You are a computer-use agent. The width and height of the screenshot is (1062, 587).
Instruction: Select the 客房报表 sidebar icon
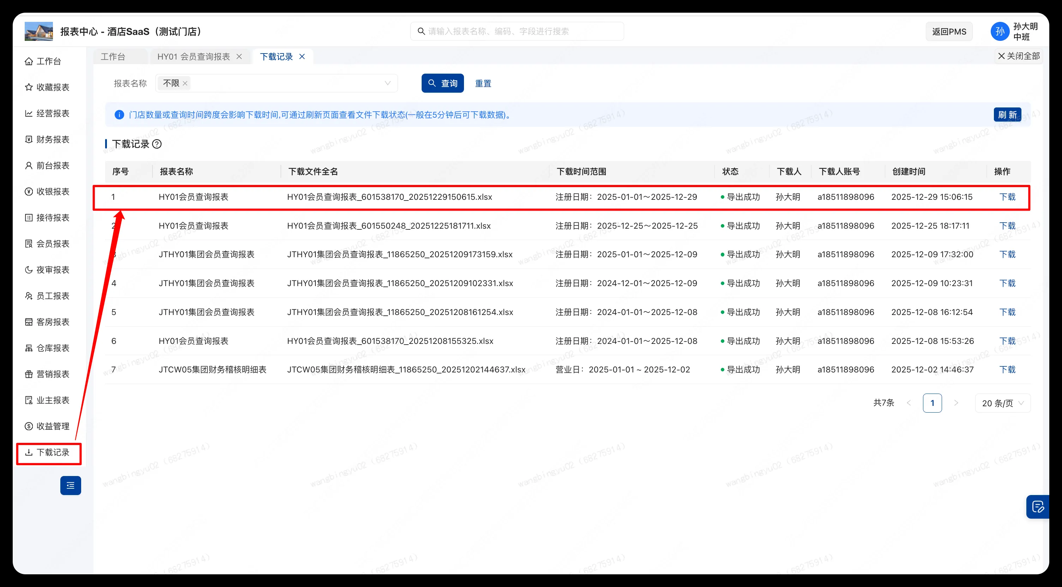(29, 321)
